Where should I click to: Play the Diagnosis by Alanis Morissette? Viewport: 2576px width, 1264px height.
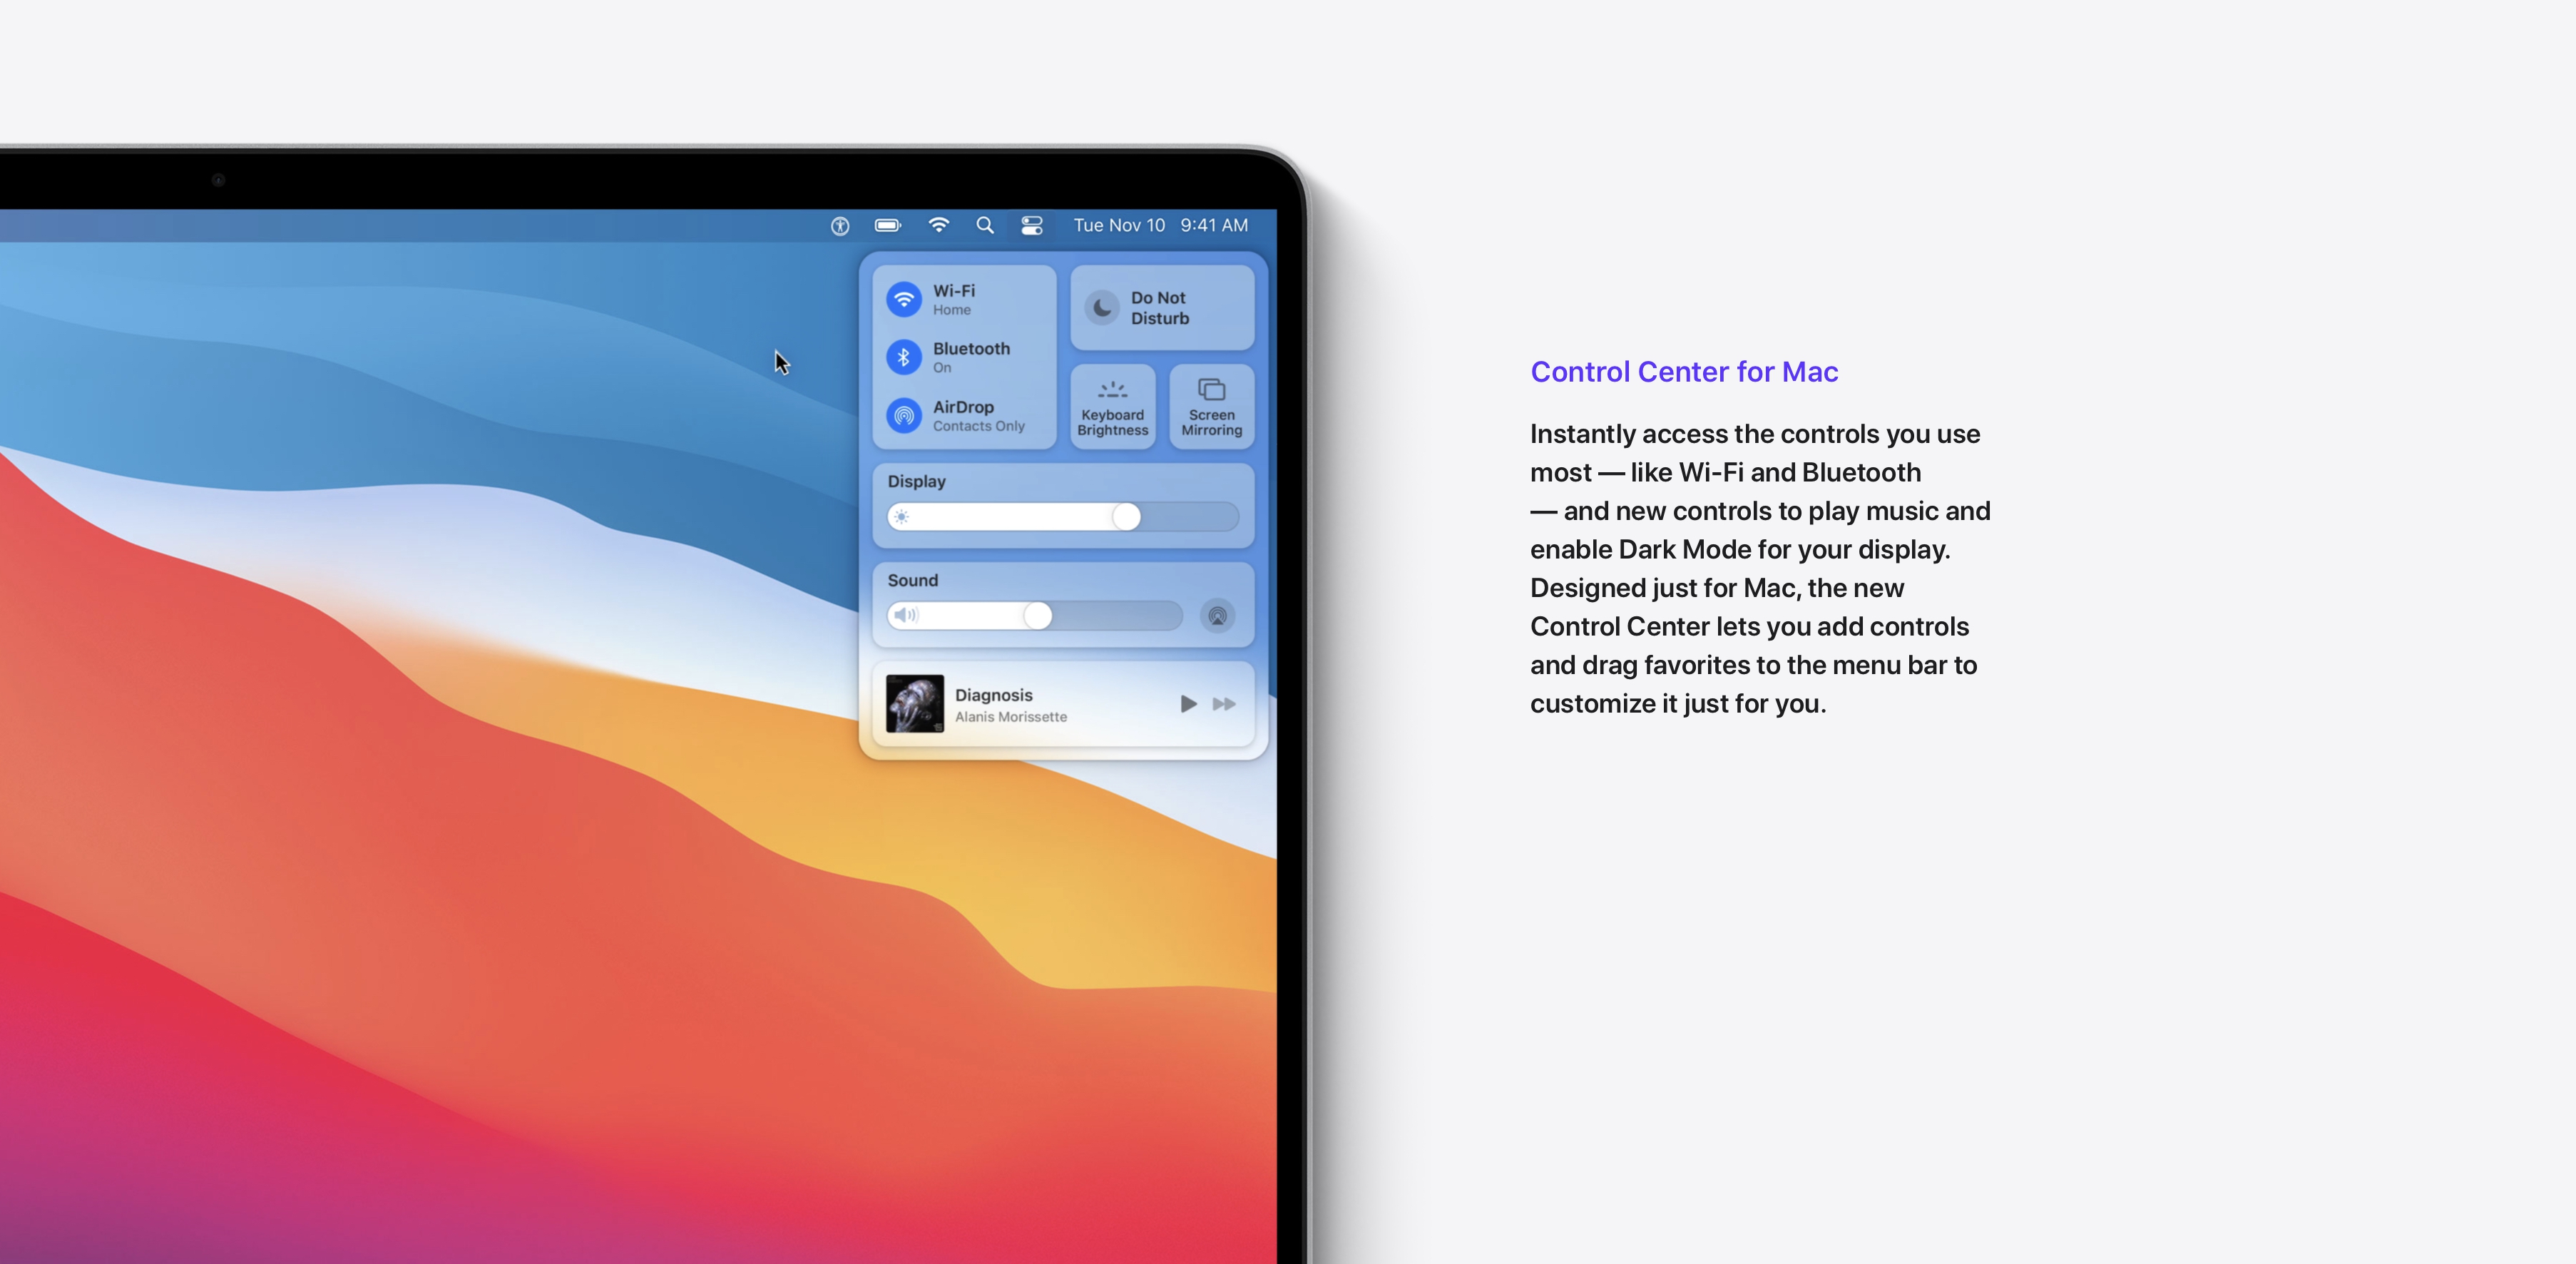pos(1186,703)
